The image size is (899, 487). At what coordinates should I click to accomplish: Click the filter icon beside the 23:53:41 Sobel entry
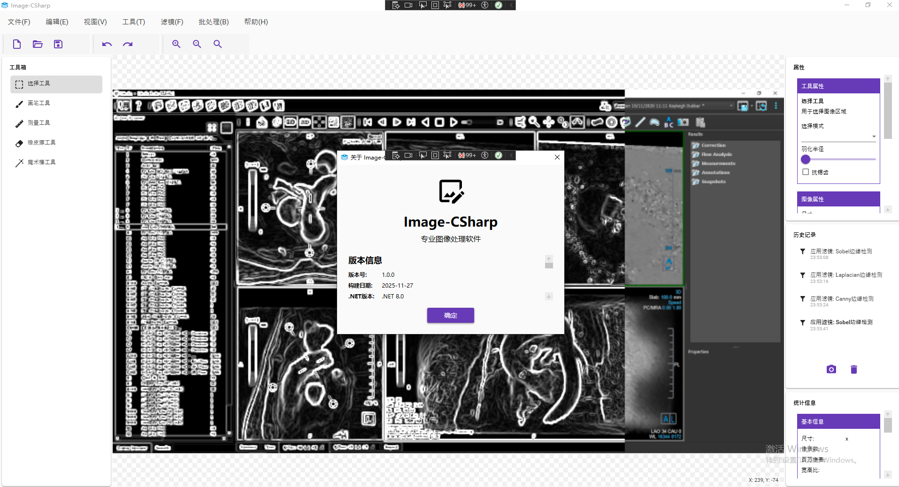pyautogui.click(x=803, y=323)
